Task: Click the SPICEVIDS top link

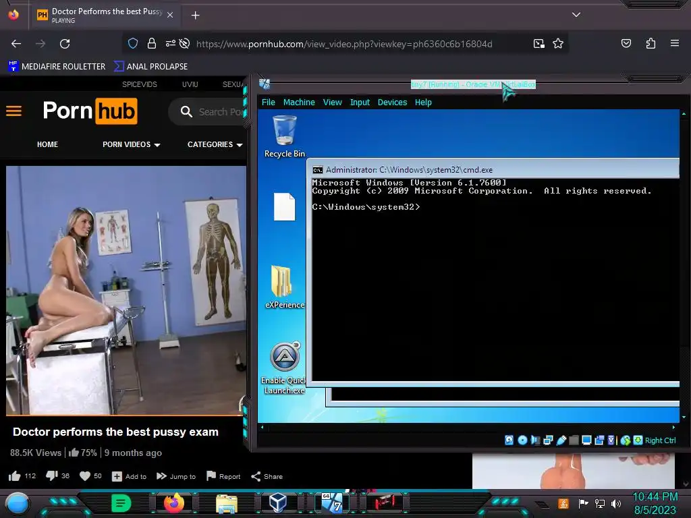Action: tap(139, 84)
